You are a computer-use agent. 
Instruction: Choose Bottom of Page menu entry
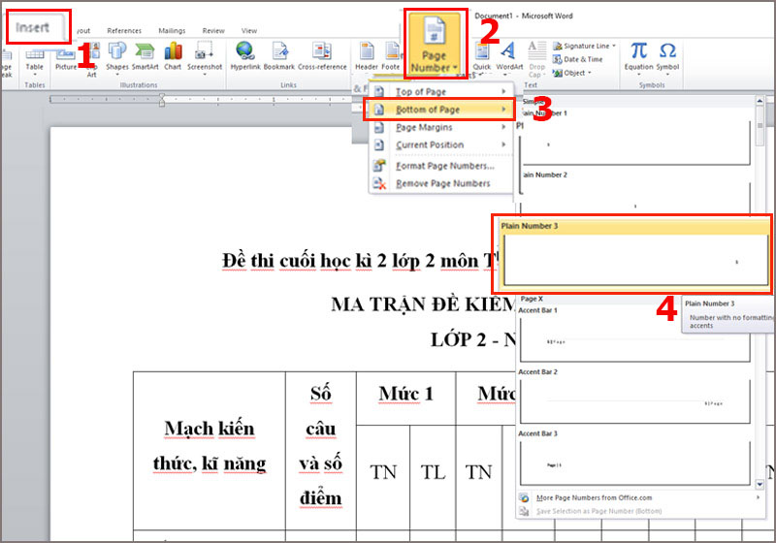point(440,110)
